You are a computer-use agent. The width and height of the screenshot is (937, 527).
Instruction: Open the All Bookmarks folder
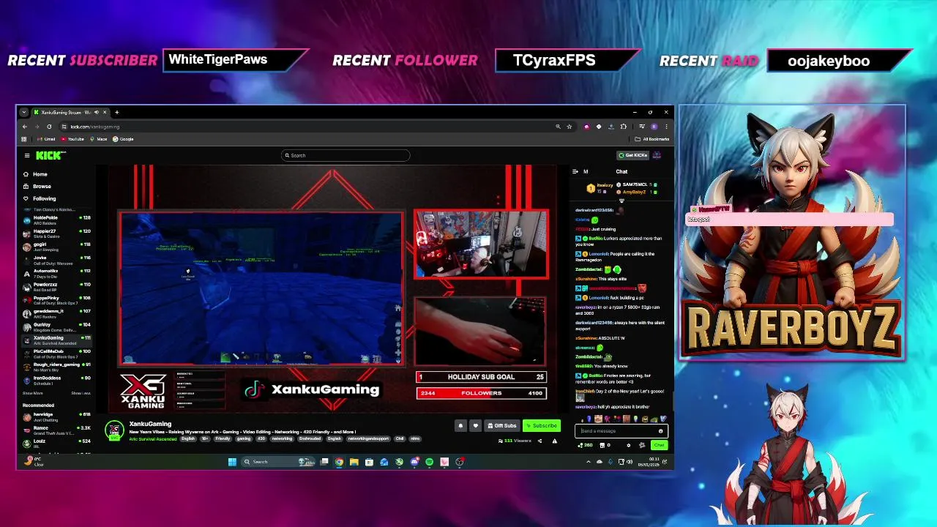[x=652, y=139]
